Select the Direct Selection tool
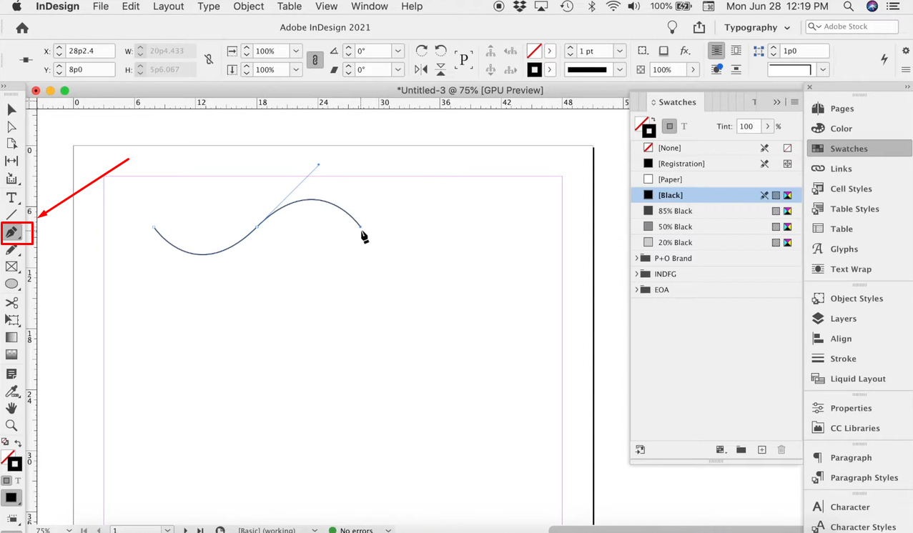913x533 pixels. click(11, 126)
